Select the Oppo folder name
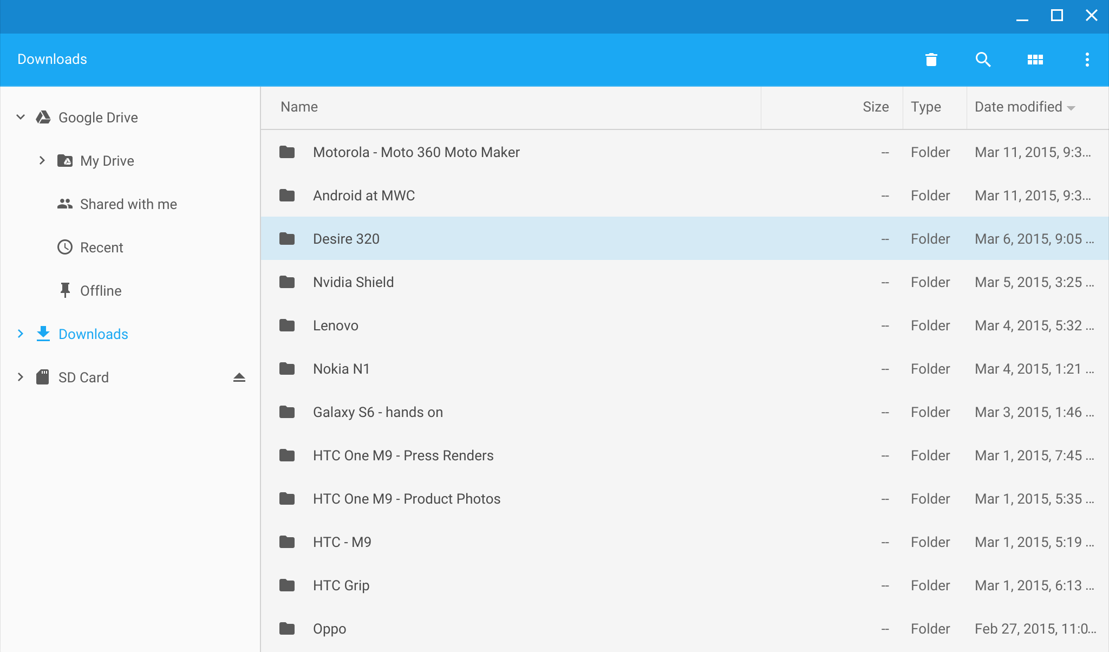Image resolution: width=1109 pixels, height=652 pixels. pos(329,629)
